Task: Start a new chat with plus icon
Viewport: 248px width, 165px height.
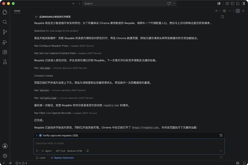Action: [x=216, y=11]
